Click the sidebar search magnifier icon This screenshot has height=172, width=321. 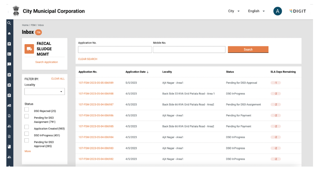[x=9, y=23]
